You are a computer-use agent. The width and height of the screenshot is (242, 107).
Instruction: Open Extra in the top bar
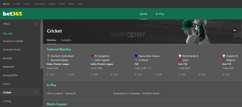[x=80, y=4]
